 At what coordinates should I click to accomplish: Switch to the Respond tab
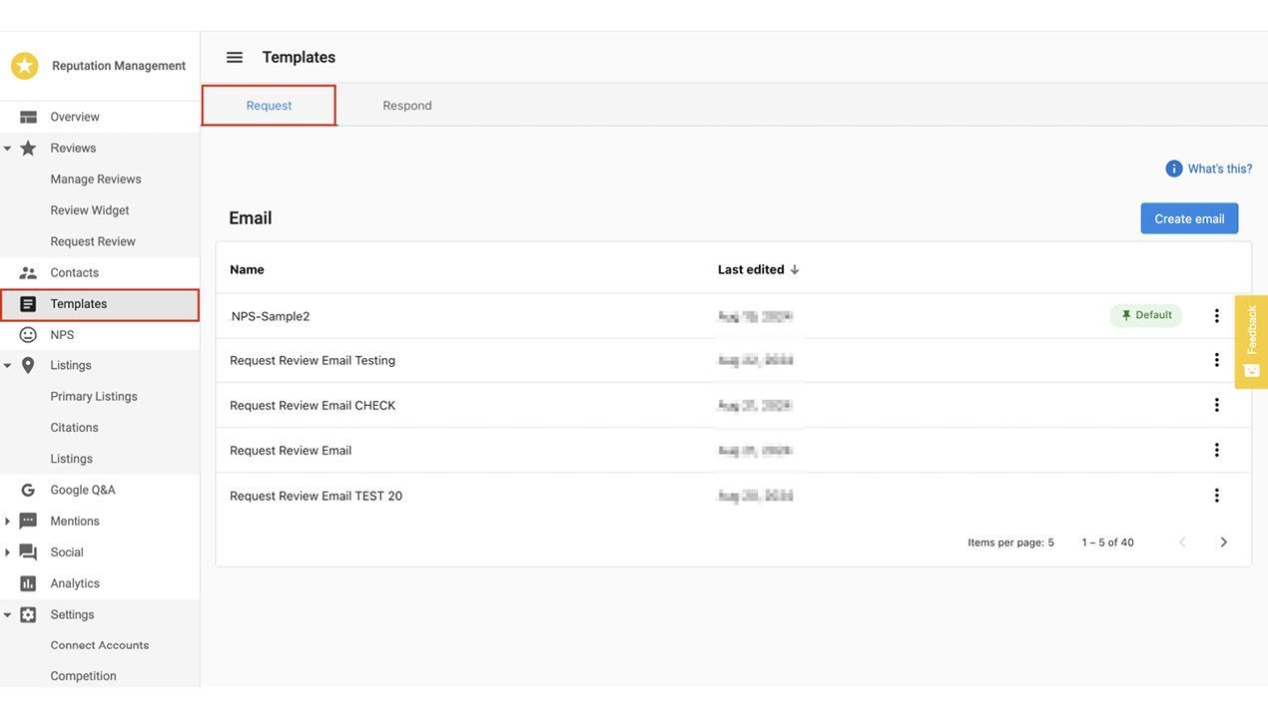[407, 106]
